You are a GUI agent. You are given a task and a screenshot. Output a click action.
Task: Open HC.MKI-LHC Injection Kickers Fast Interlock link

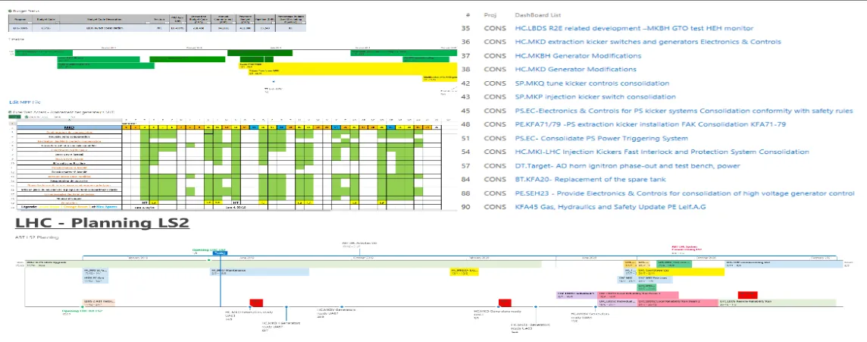point(662,152)
